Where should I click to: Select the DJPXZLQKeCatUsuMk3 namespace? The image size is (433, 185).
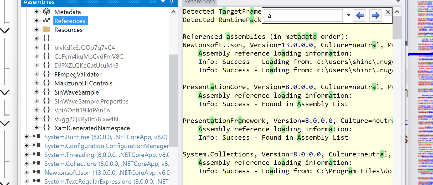click(86, 66)
